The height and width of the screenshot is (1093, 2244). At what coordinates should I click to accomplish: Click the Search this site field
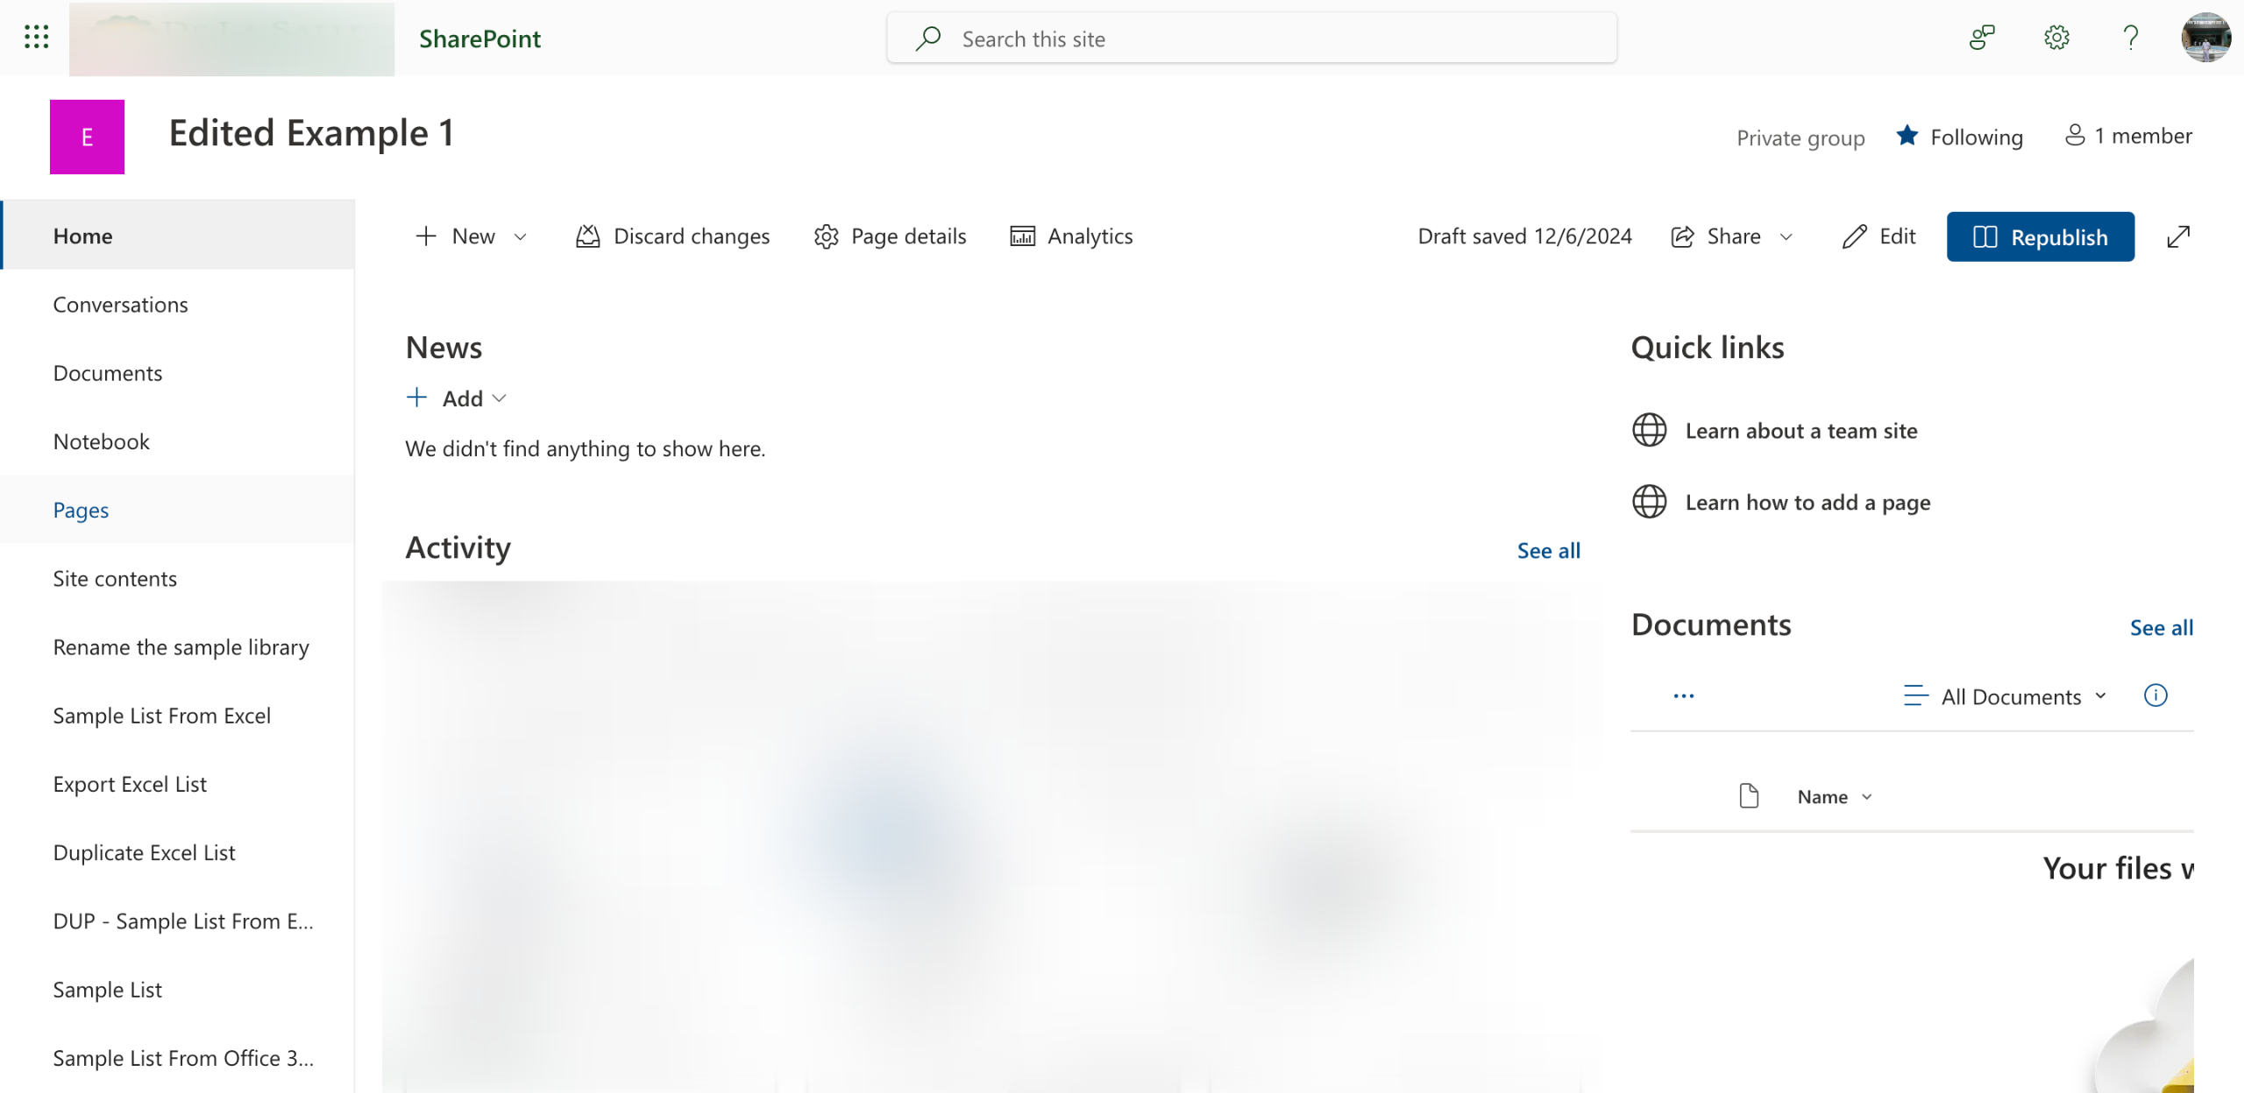point(1252,39)
